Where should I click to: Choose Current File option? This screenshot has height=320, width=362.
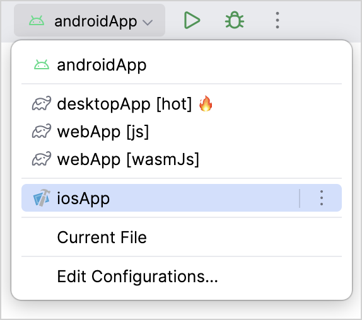[x=182, y=237]
